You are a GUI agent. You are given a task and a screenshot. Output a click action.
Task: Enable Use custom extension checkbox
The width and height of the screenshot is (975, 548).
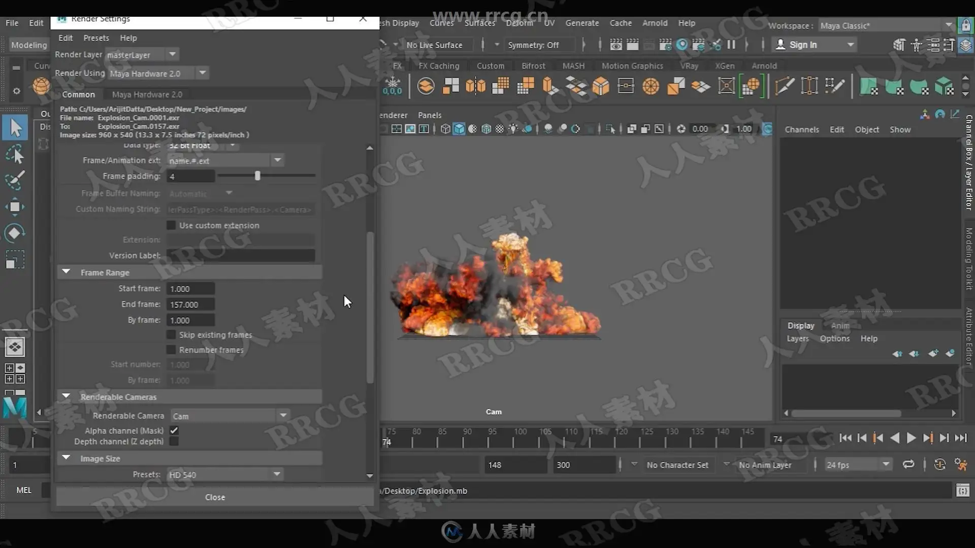click(172, 225)
